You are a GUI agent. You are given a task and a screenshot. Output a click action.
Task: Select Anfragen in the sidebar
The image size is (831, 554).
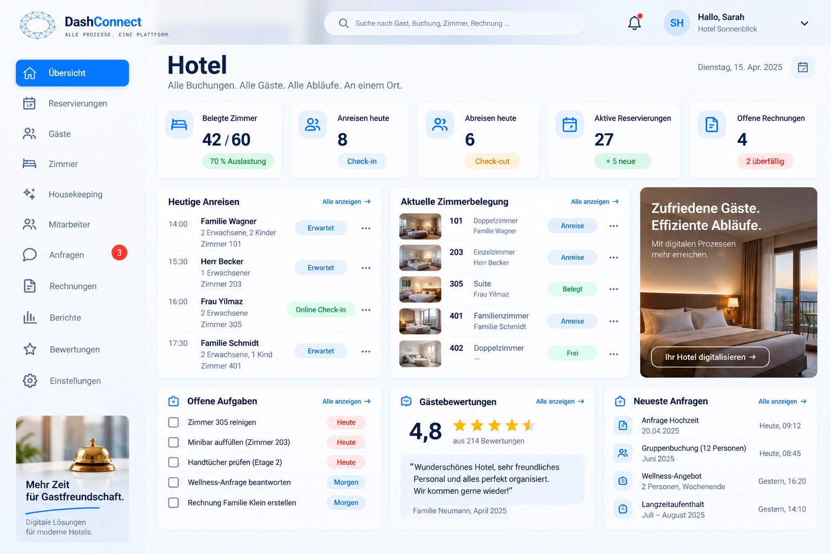coord(72,255)
